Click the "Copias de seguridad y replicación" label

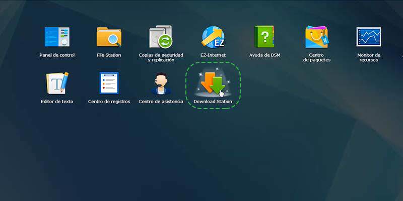161,57
